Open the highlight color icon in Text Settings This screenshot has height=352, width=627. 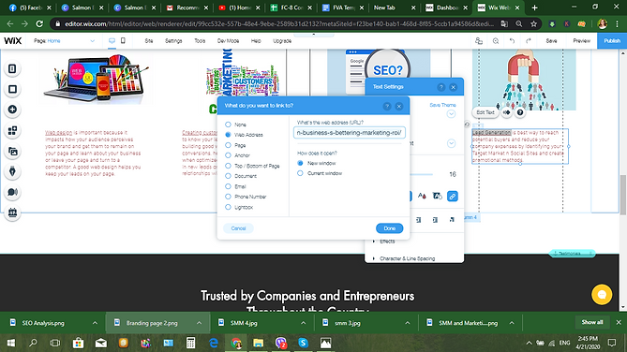tap(437, 197)
